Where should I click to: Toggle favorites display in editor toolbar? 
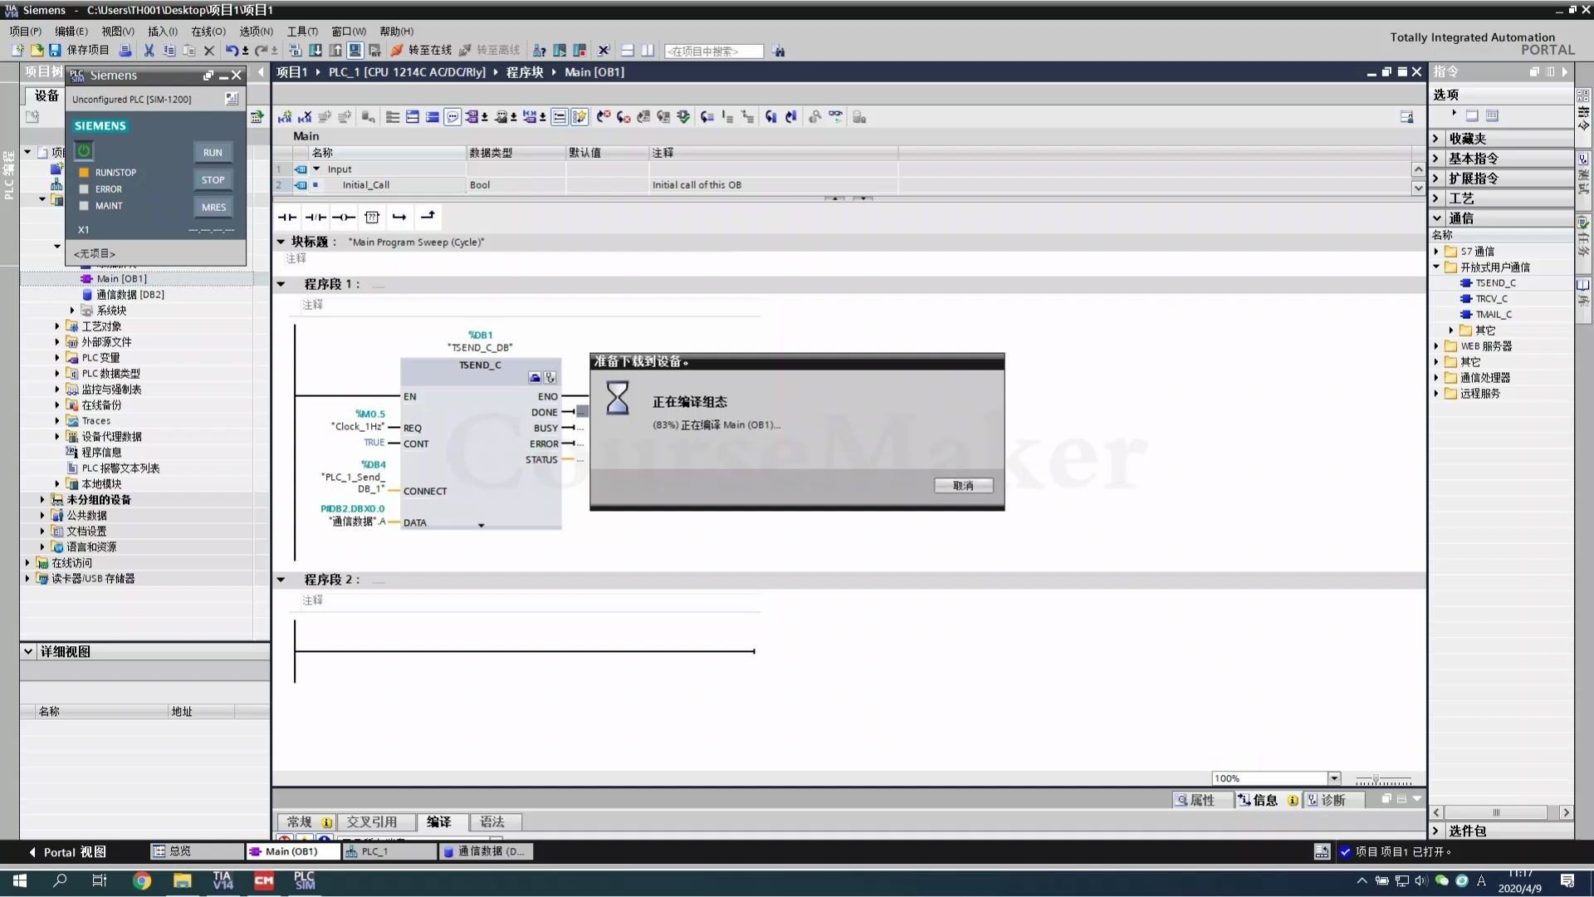click(x=579, y=117)
